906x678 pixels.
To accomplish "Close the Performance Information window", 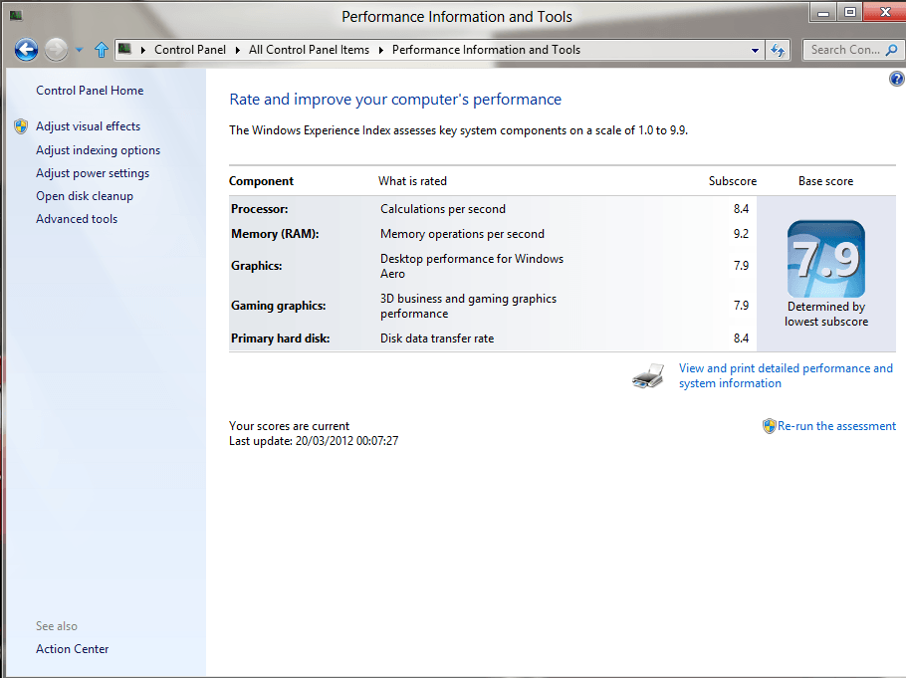I will coord(885,12).
